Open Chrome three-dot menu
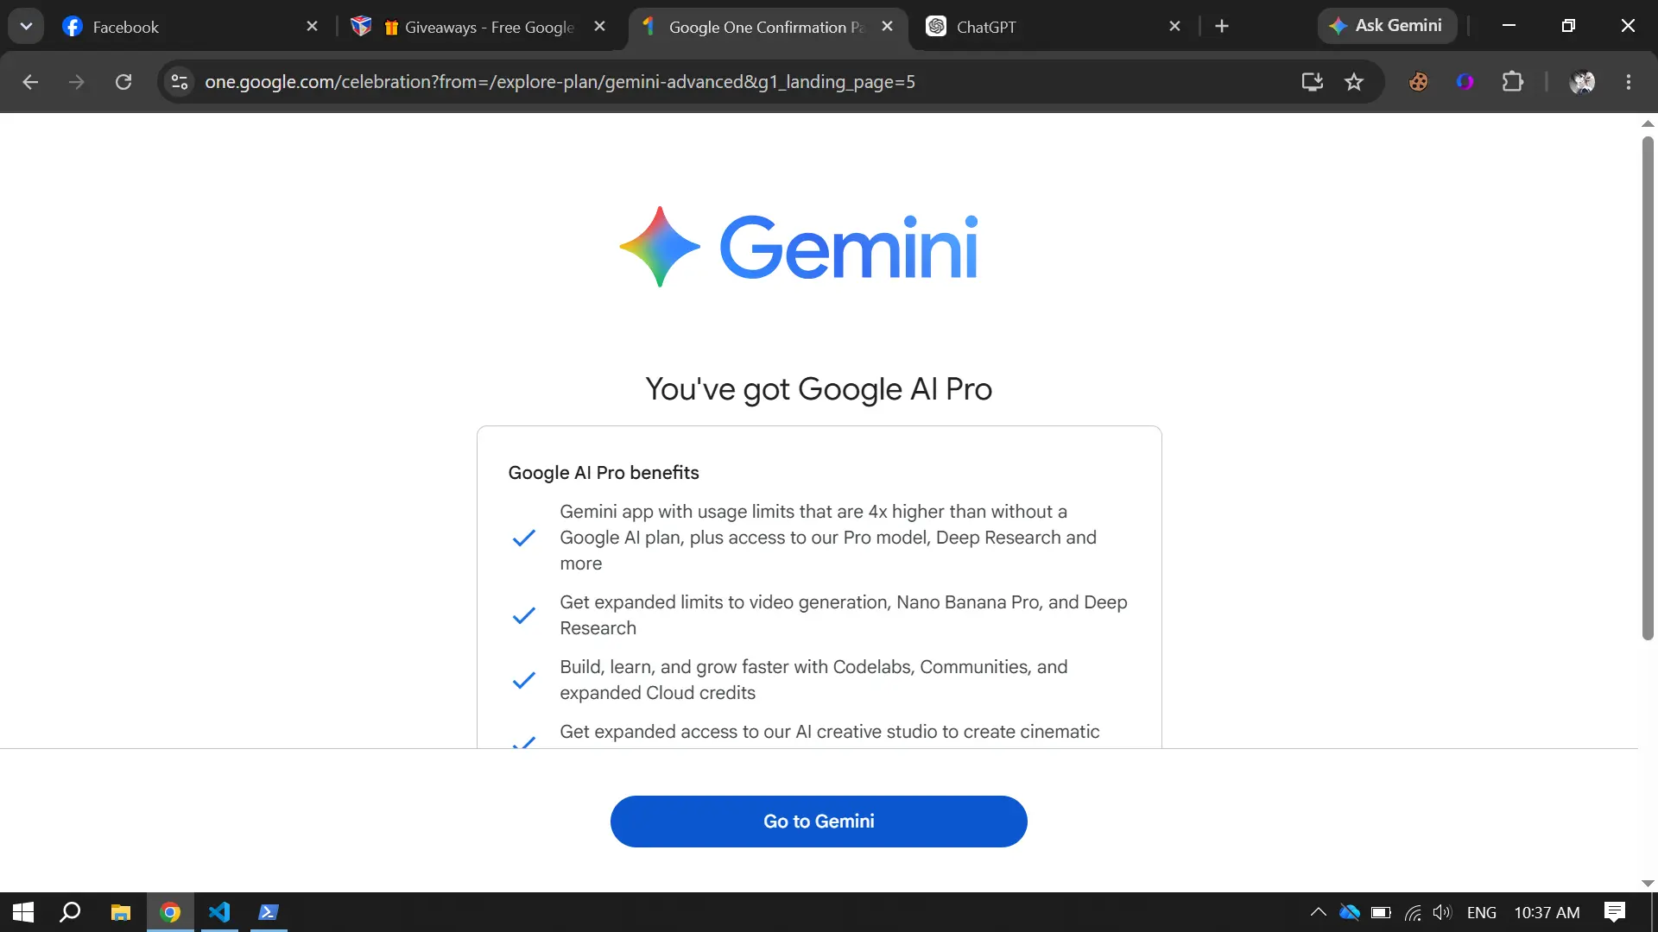Image resolution: width=1658 pixels, height=932 pixels. click(x=1629, y=82)
